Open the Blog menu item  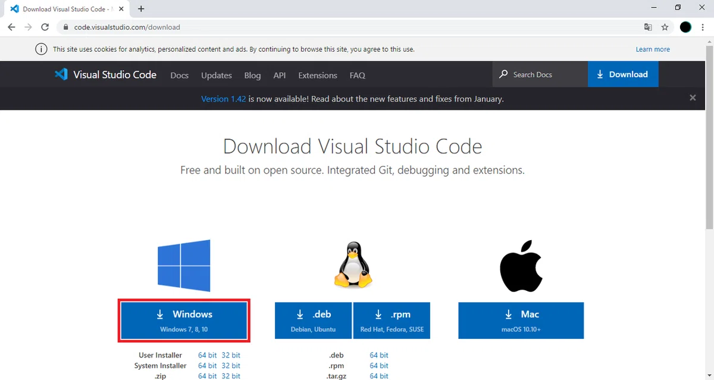(x=252, y=76)
